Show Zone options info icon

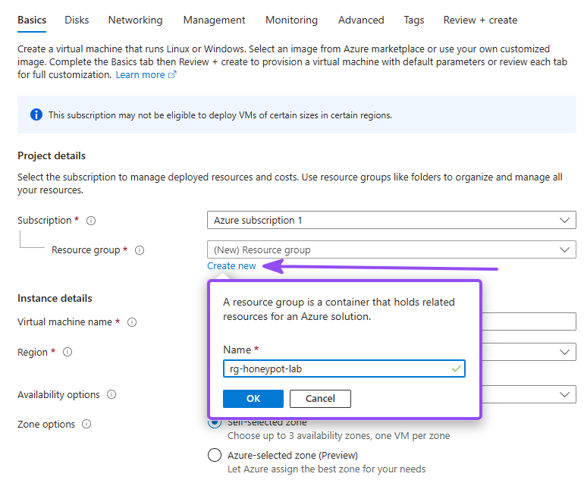coord(86,424)
